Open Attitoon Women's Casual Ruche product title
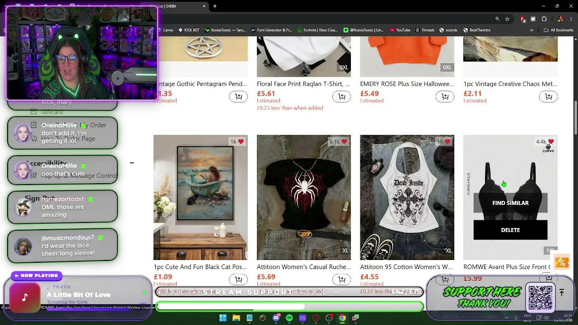This screenshot has width=578, height=325. click(304, 267)
